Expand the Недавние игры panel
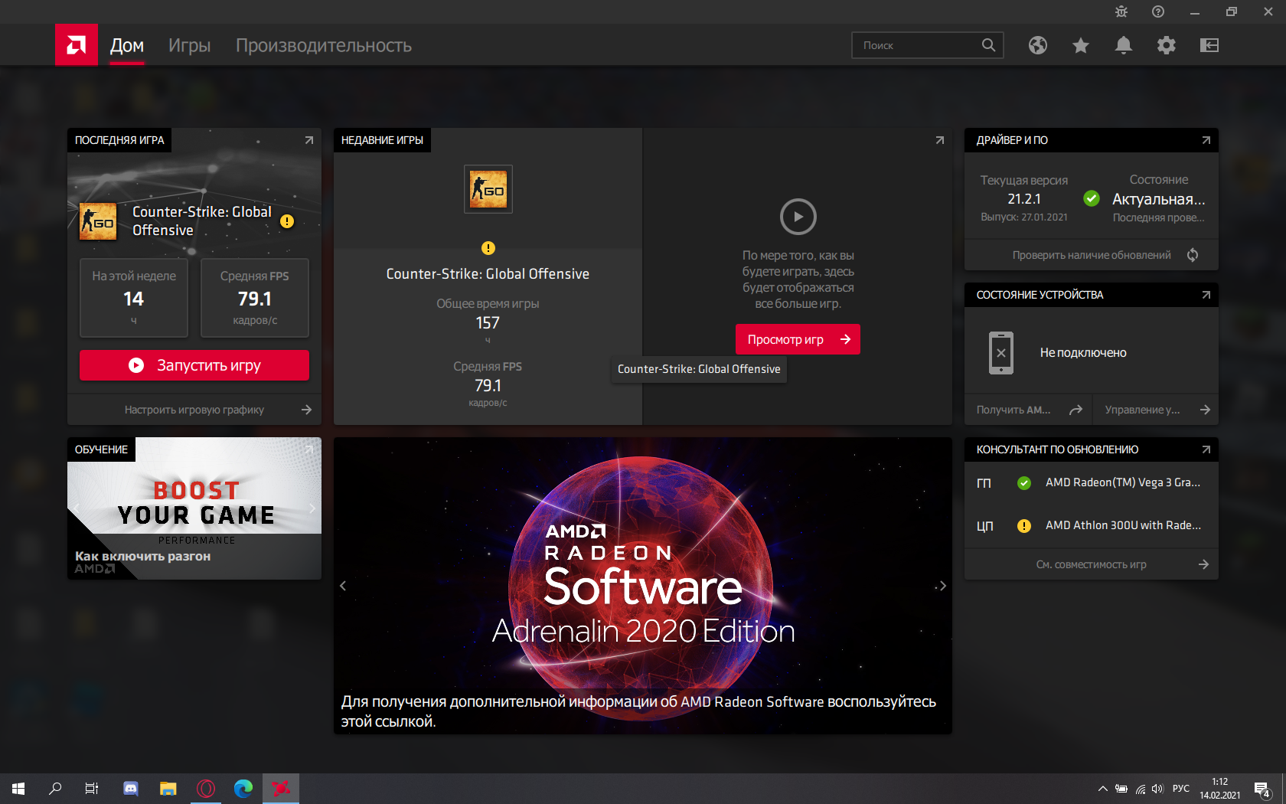Viewport: 1286px width, 804px height. (x=940, y=140)
